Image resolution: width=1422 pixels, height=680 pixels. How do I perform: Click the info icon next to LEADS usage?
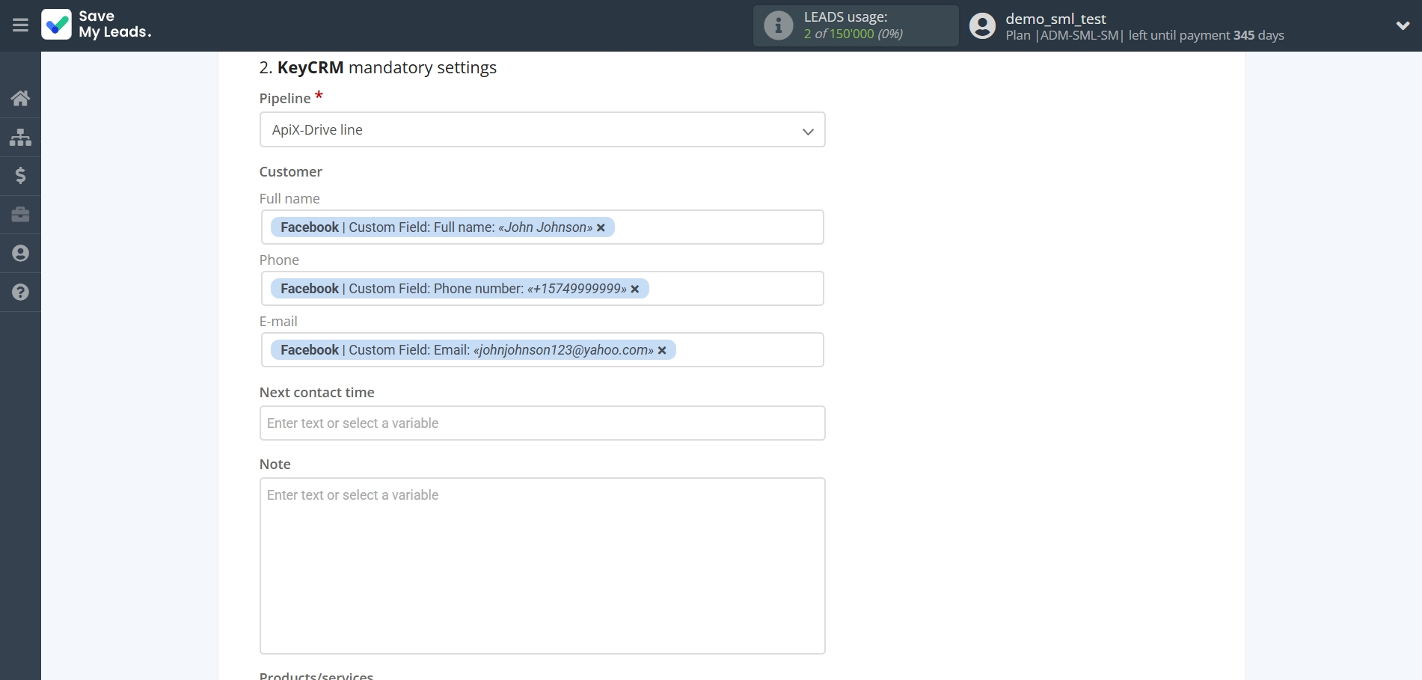[778, 25]
